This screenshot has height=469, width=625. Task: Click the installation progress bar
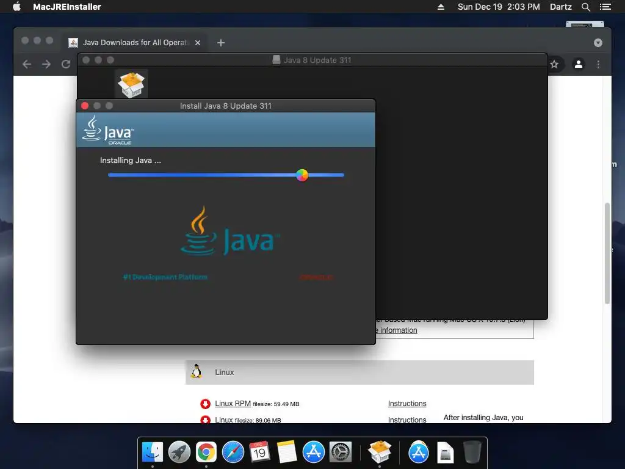pos(226,175)
